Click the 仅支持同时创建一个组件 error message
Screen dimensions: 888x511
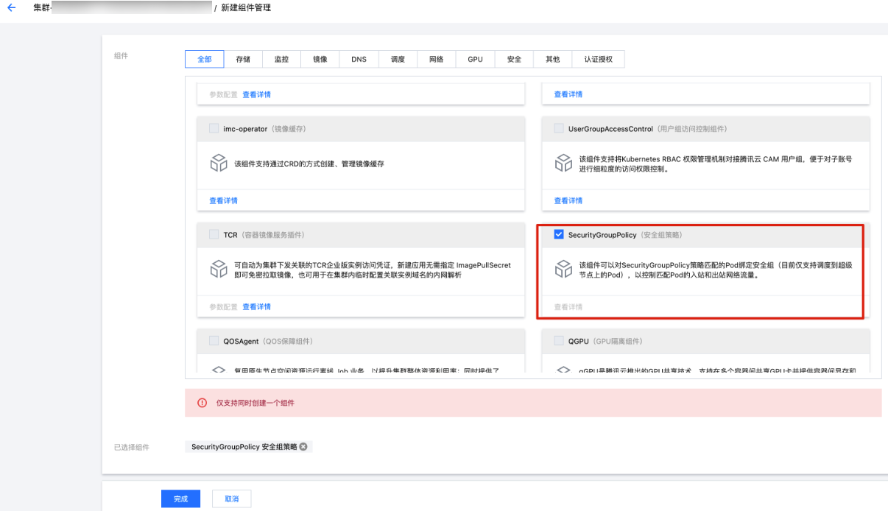pyautogui.click(x=255, y=403)
